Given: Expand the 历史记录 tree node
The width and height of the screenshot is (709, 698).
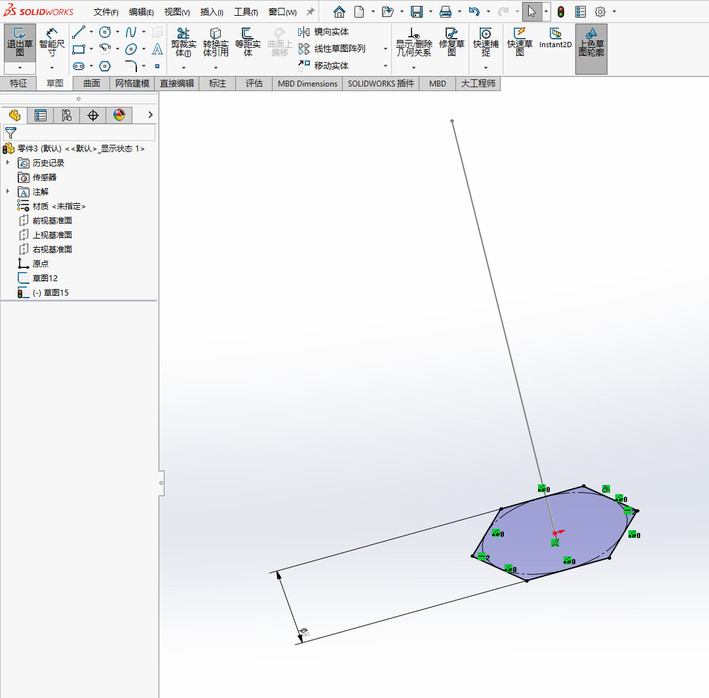Looking at the screenshot, I should click(x=8, y=163).
